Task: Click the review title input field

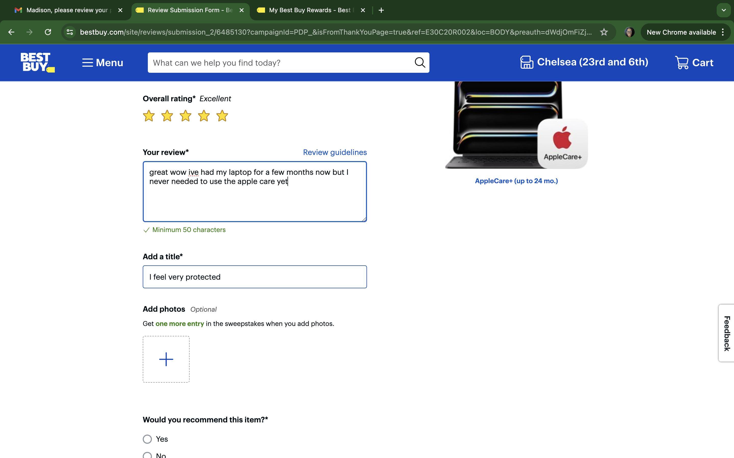Action: click(x=254, y=277)
